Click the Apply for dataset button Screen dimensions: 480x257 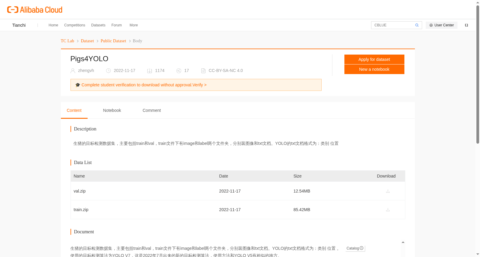(374, 59)
